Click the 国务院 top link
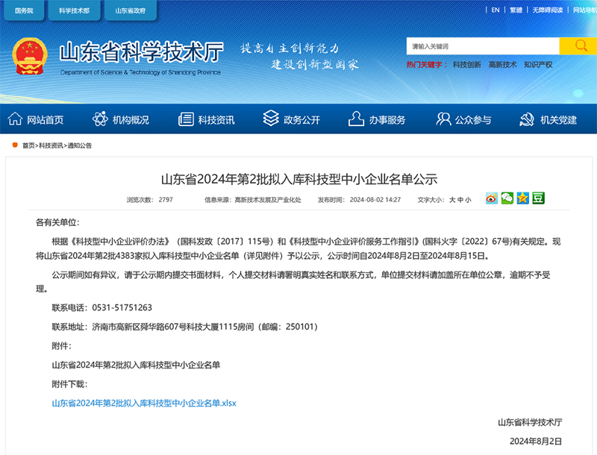 point(24,11)
